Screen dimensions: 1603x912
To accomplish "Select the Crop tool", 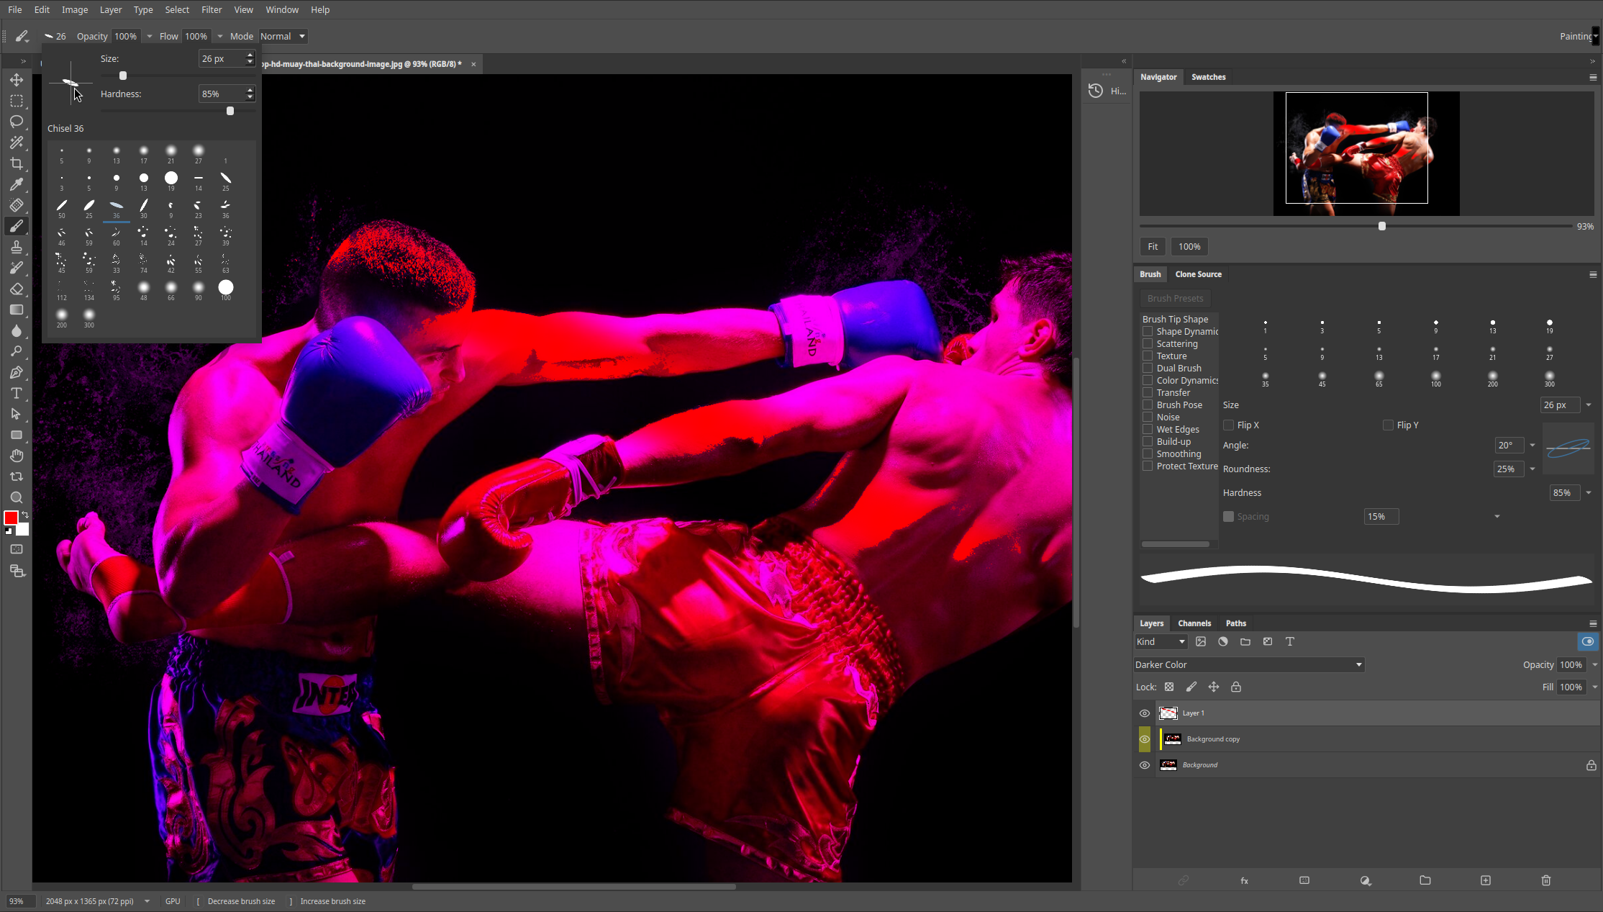I will pyautogui.click(x=17, y=163).
